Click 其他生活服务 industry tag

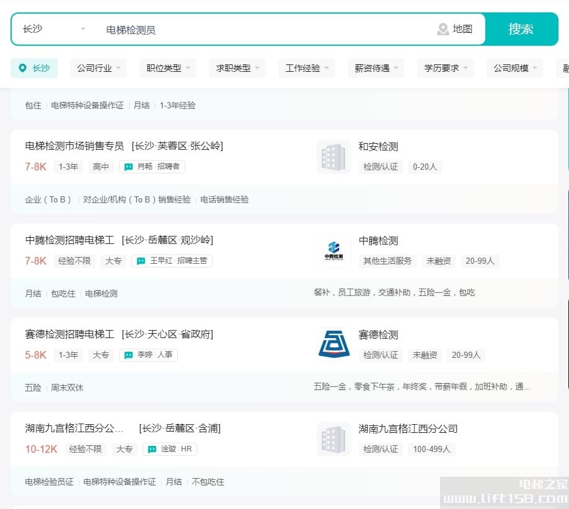pyautogui.click(x=387, y=261)
